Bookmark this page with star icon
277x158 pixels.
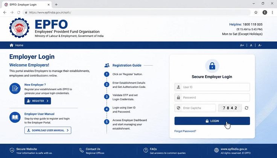[x=256, y=12]
